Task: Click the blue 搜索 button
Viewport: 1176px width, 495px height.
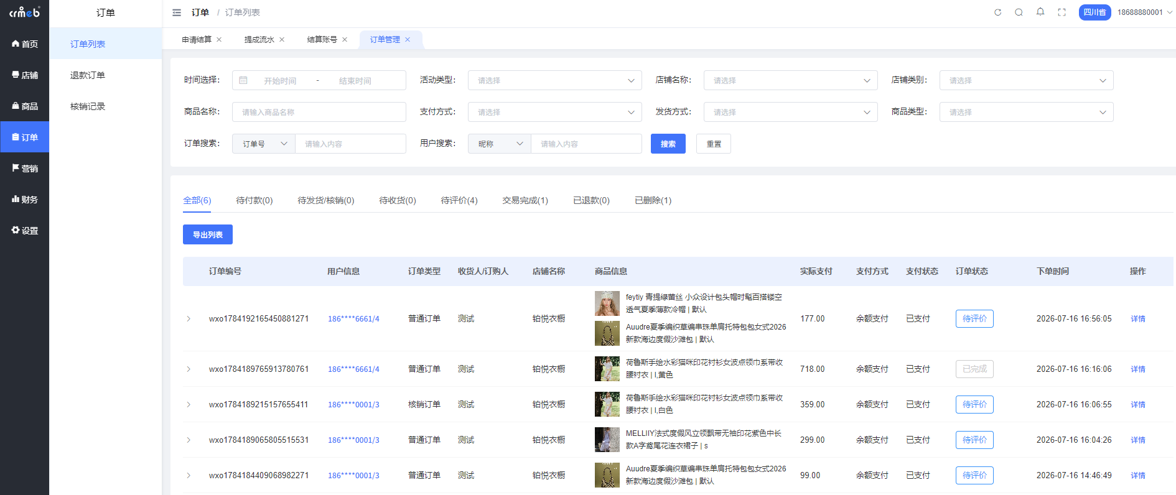Action: pos(668,144)
